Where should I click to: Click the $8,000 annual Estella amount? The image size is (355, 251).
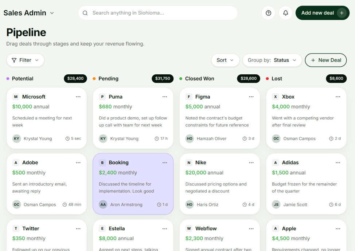(116, 238)
